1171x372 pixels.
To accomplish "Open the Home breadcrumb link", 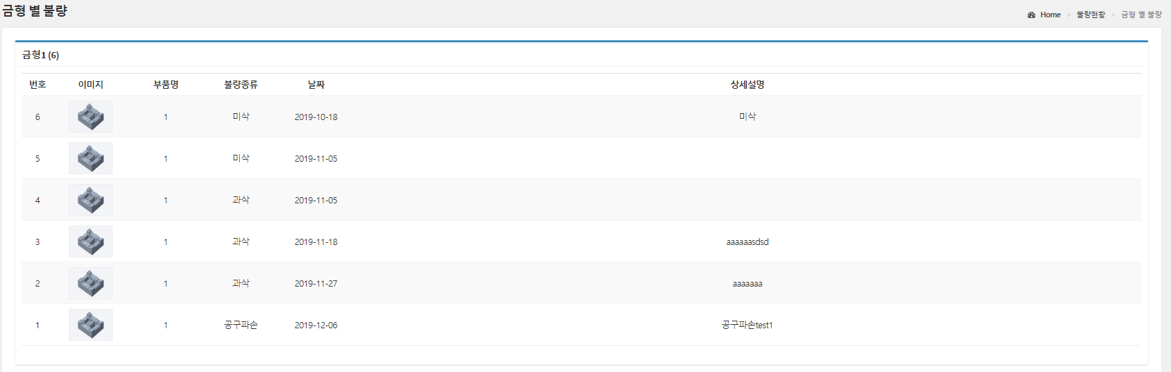I will coord(1050,15).
